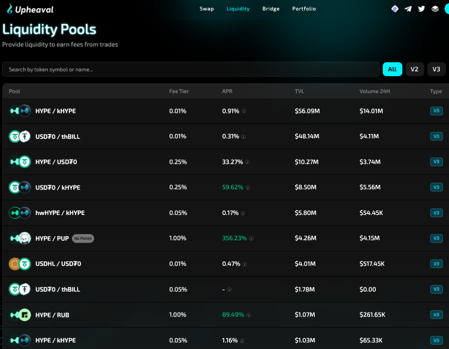
Task: Click info icon beside 356.23% APR
Action: pos(251,239)
